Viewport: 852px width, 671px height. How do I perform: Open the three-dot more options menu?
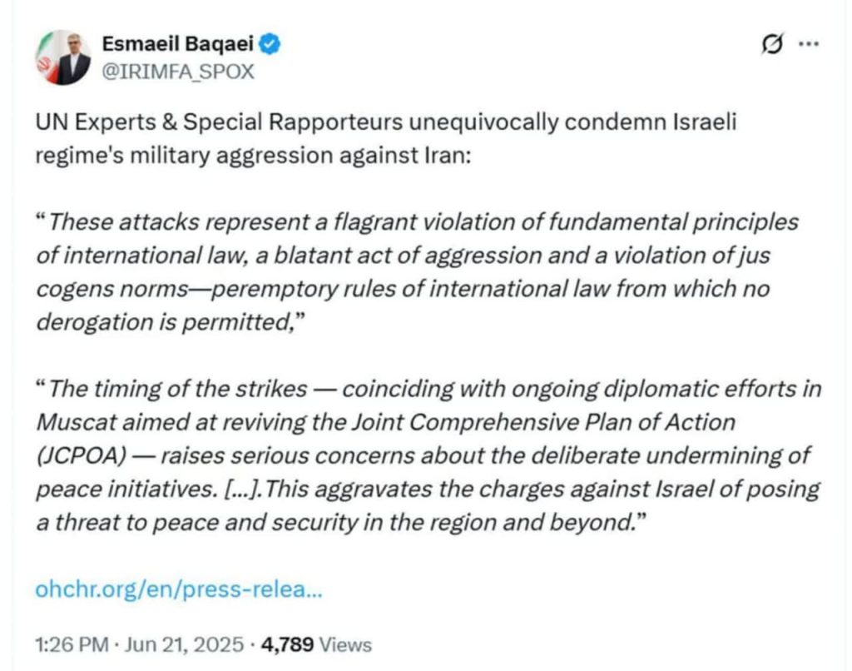(x=808, y=43)
